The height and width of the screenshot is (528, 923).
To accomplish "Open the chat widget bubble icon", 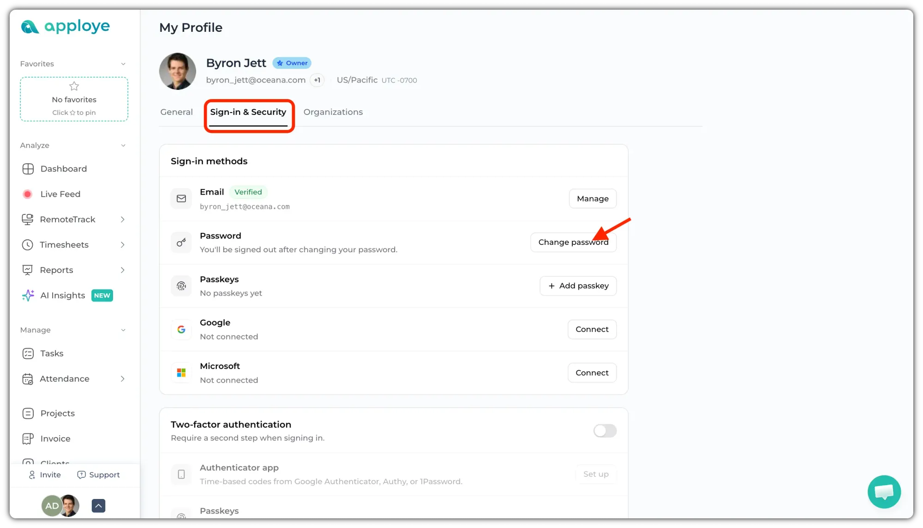I will 884,492.
